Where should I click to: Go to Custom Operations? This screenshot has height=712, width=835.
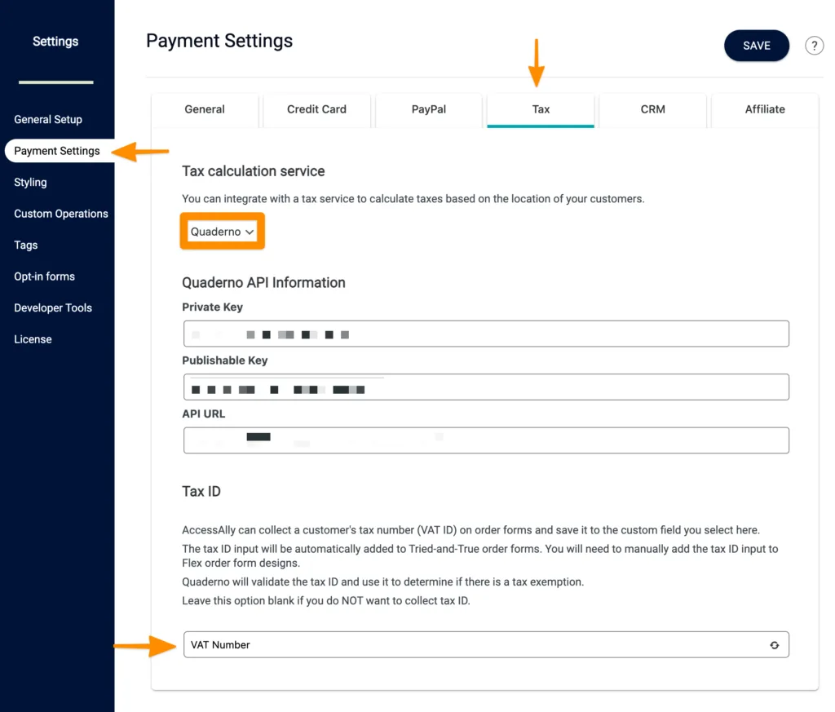[60, 214]
